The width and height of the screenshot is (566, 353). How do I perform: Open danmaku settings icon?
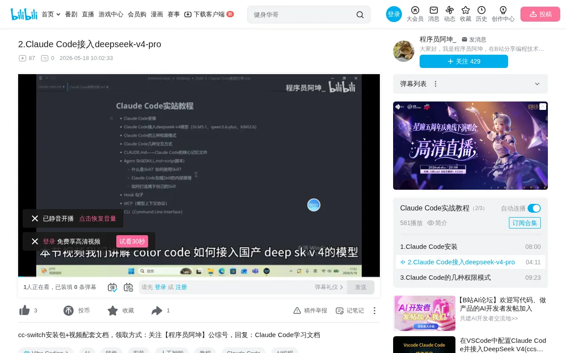tap(128, 287)
